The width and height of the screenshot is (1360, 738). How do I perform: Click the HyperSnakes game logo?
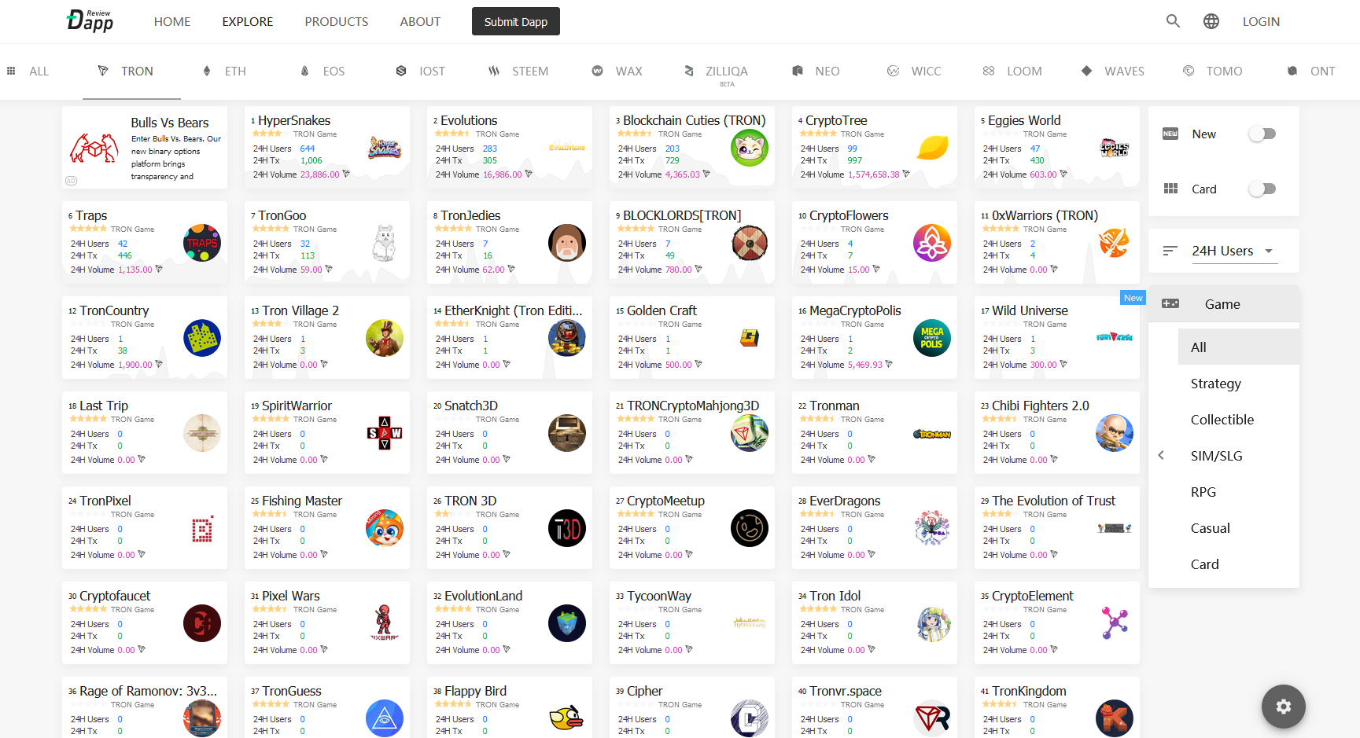pos(385,148)
